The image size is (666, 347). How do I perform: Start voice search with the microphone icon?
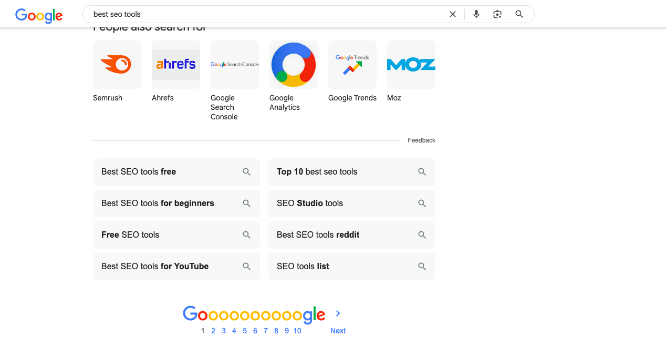pos(476,14)
